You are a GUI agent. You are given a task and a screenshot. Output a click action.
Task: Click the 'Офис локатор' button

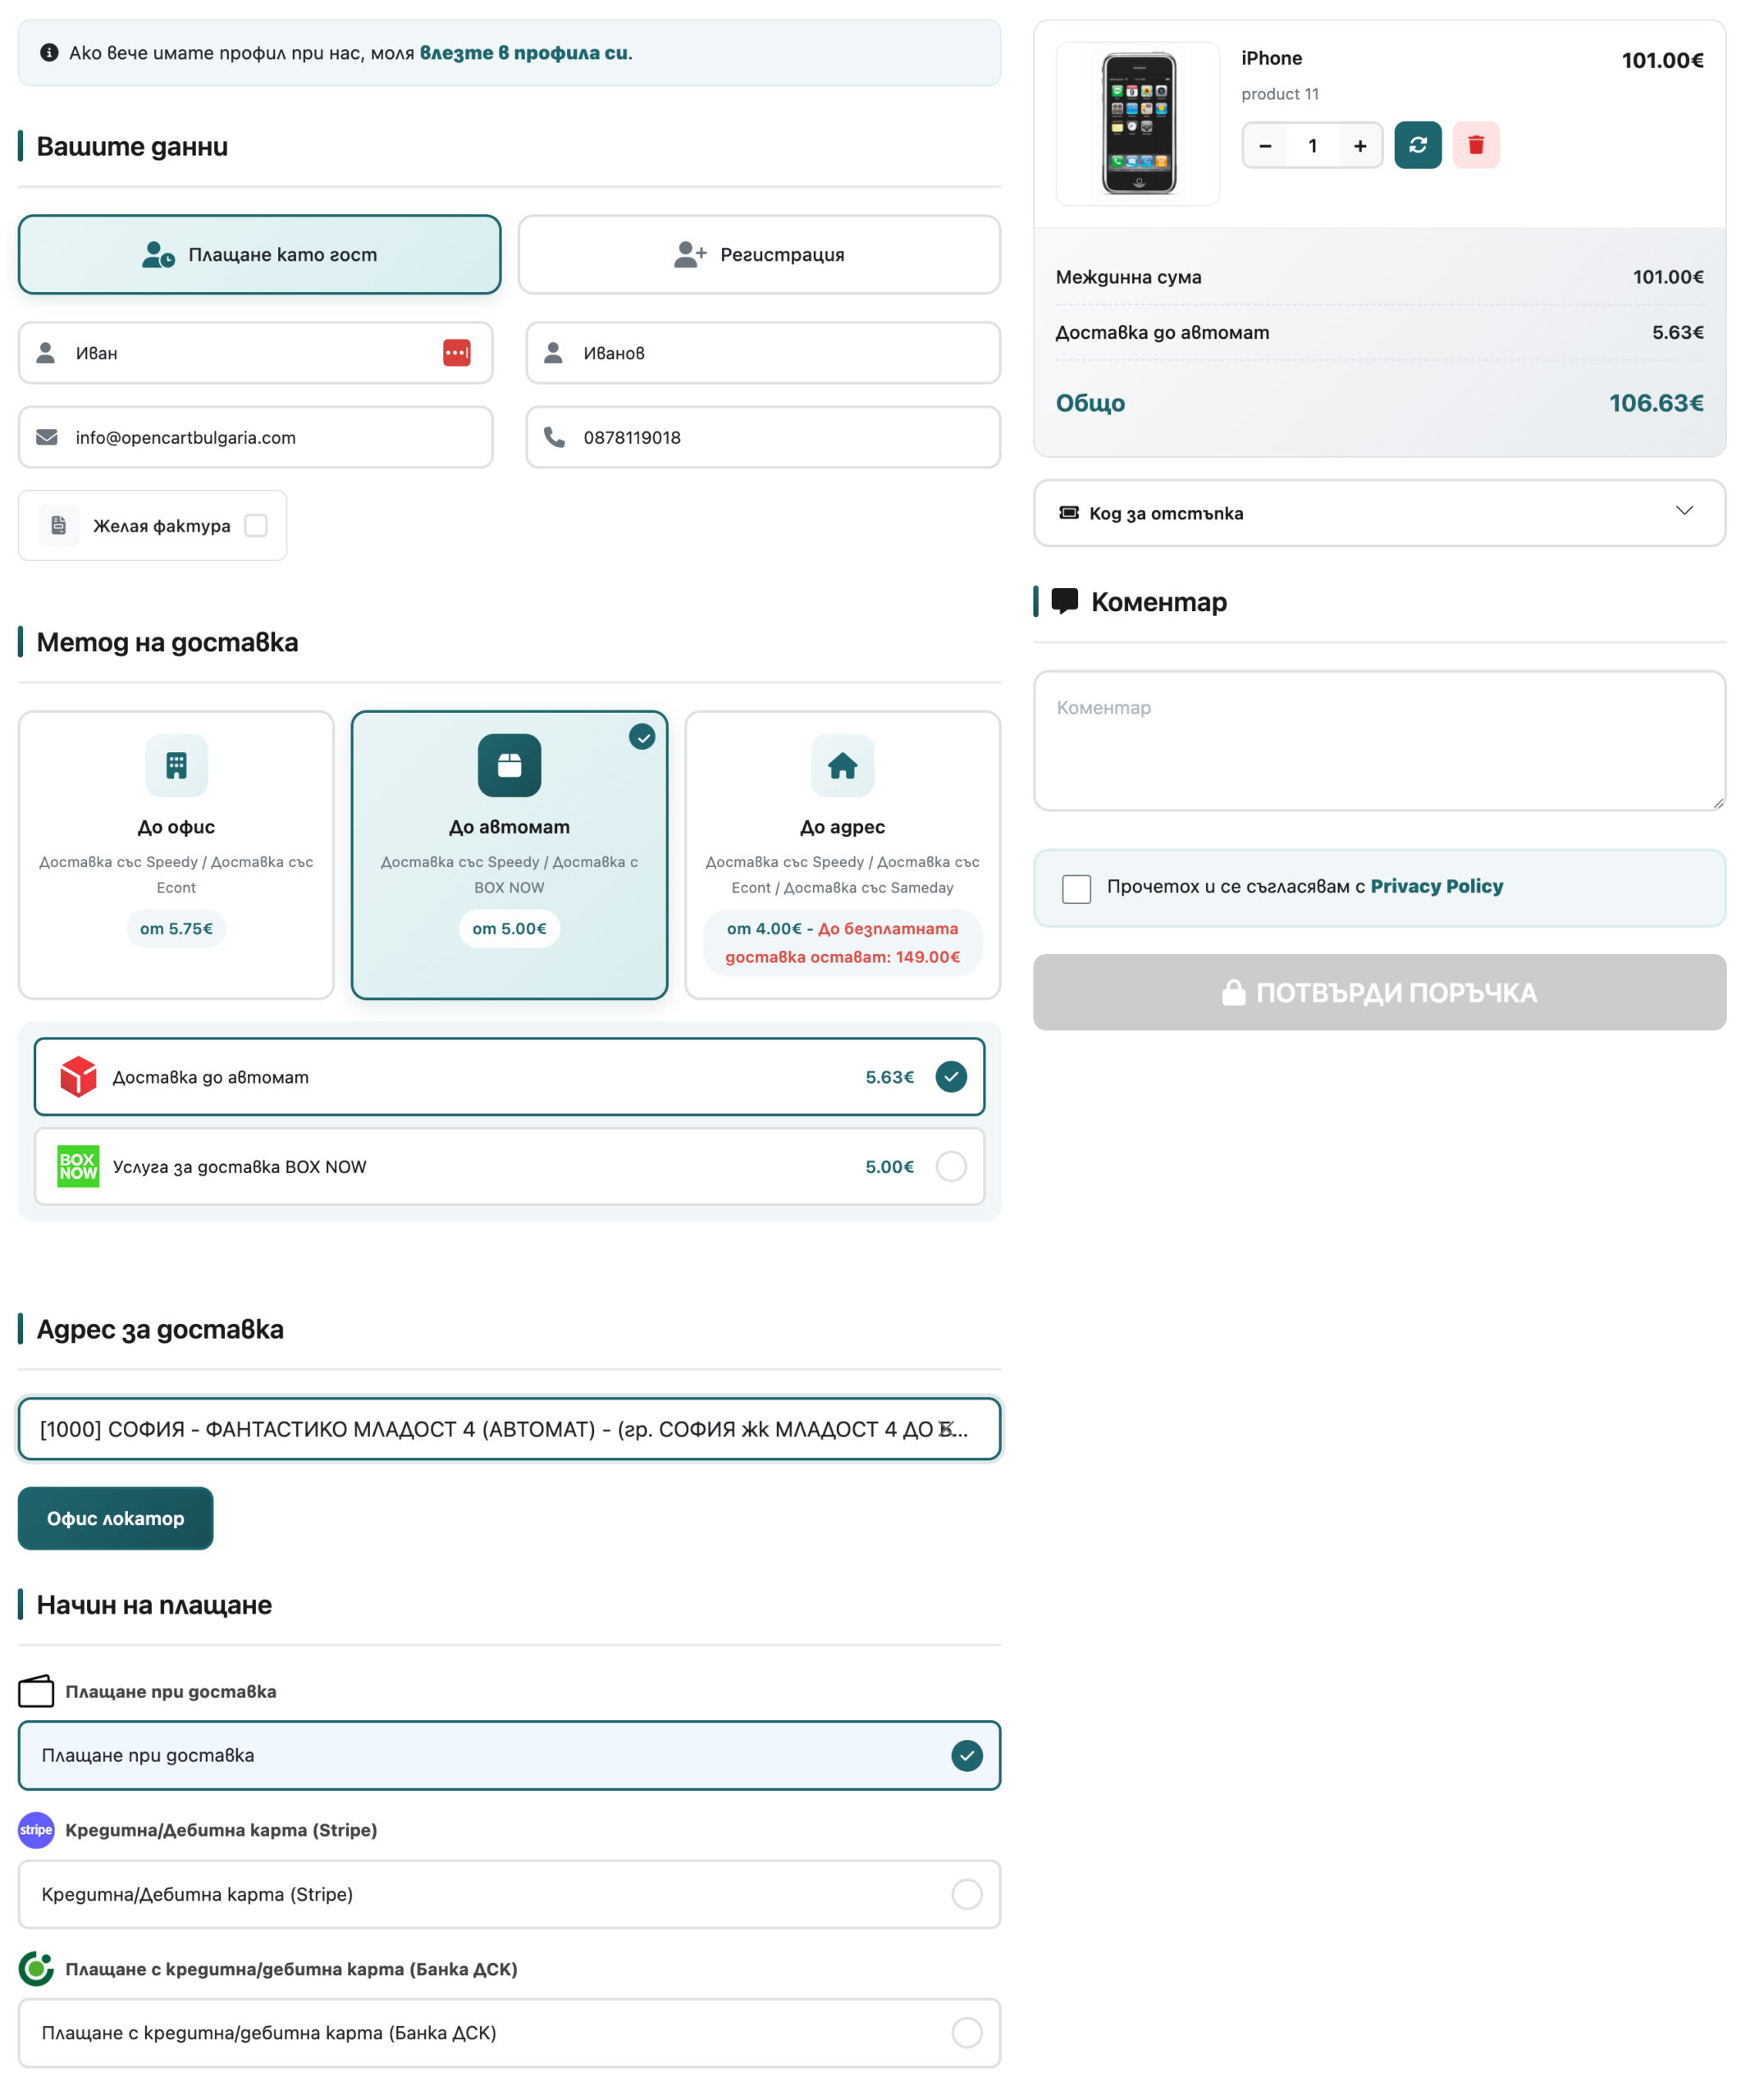pyautogui.click(x=114, y=1519)
